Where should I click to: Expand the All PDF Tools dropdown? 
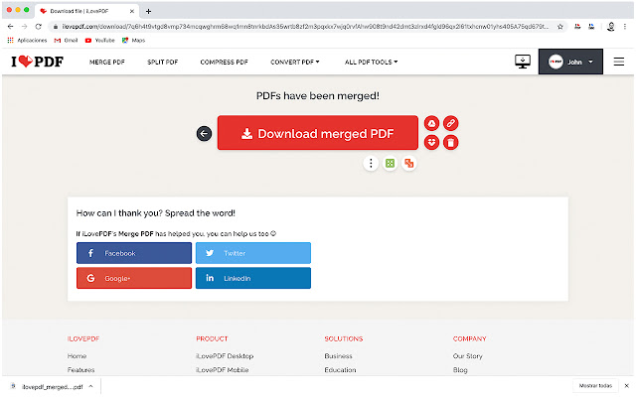coord(371,62)
